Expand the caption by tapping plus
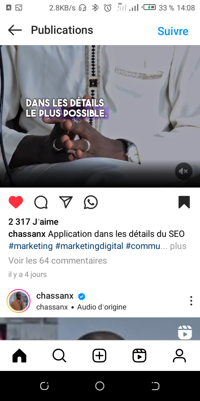This screenshot has width=200, height=401. 178,246
